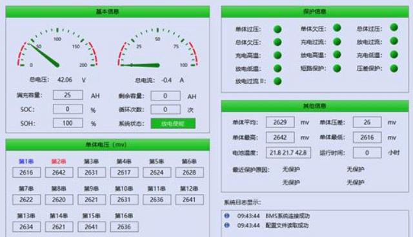Click the total voltage gauge dial

coord(57,47)
